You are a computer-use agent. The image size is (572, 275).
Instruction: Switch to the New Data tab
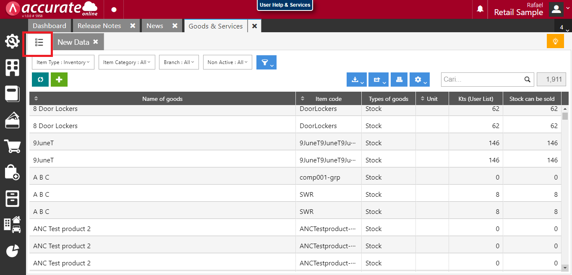click(x=73, y=42)
